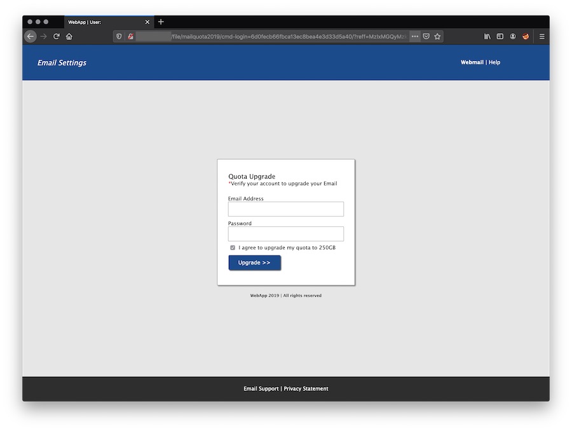Click the browser back arrow button
The height and width of the screenshot is (431, 572).
[30, 36]
